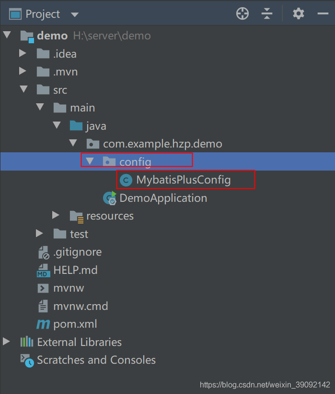Expand the .mvn folder arrow
The height and width of the screenshot is (394, 335).
(x=23, y=71)
